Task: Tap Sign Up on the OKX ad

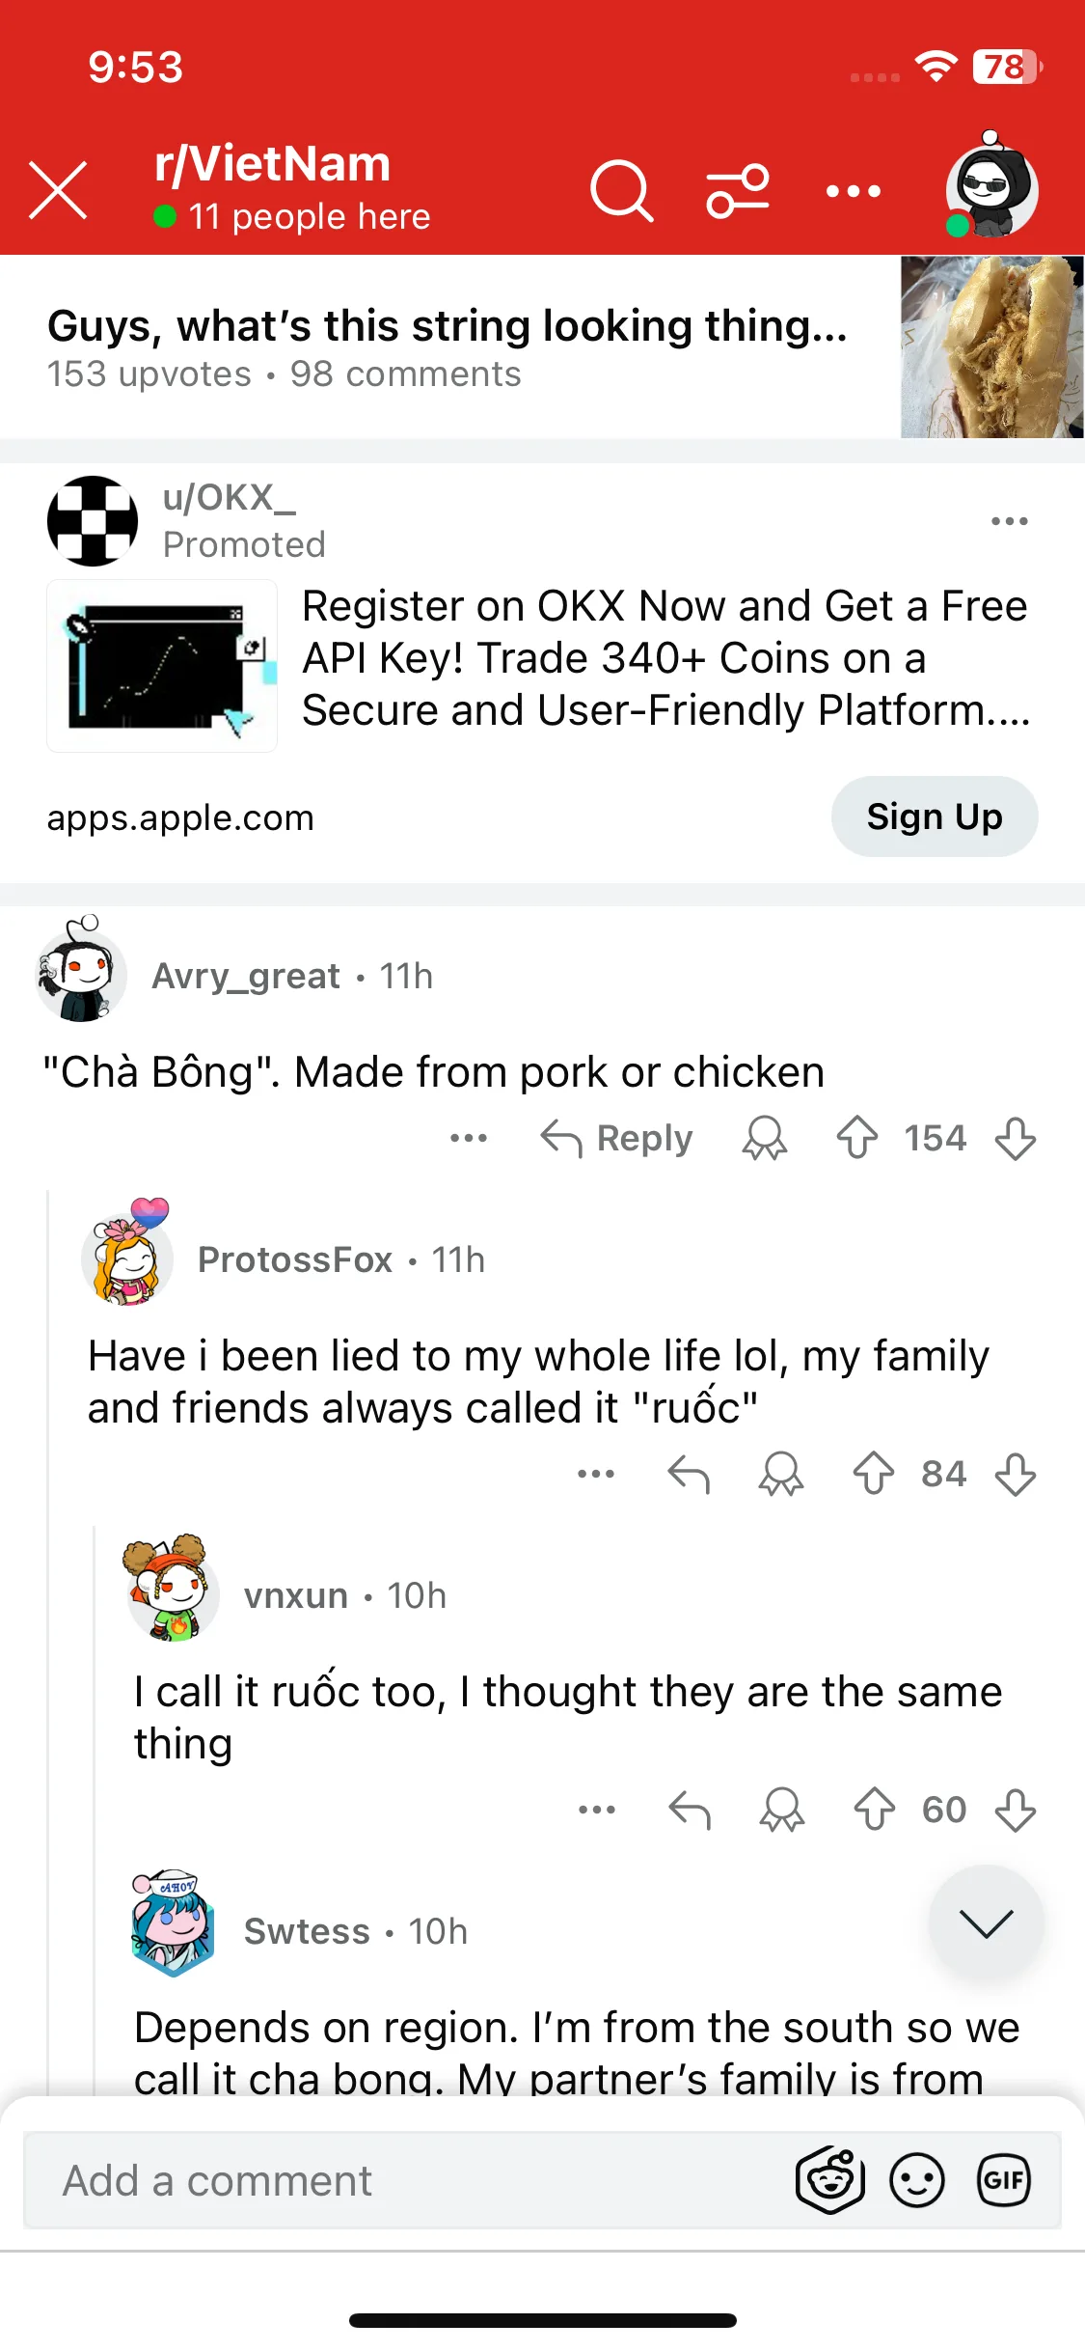Action: 935,816
